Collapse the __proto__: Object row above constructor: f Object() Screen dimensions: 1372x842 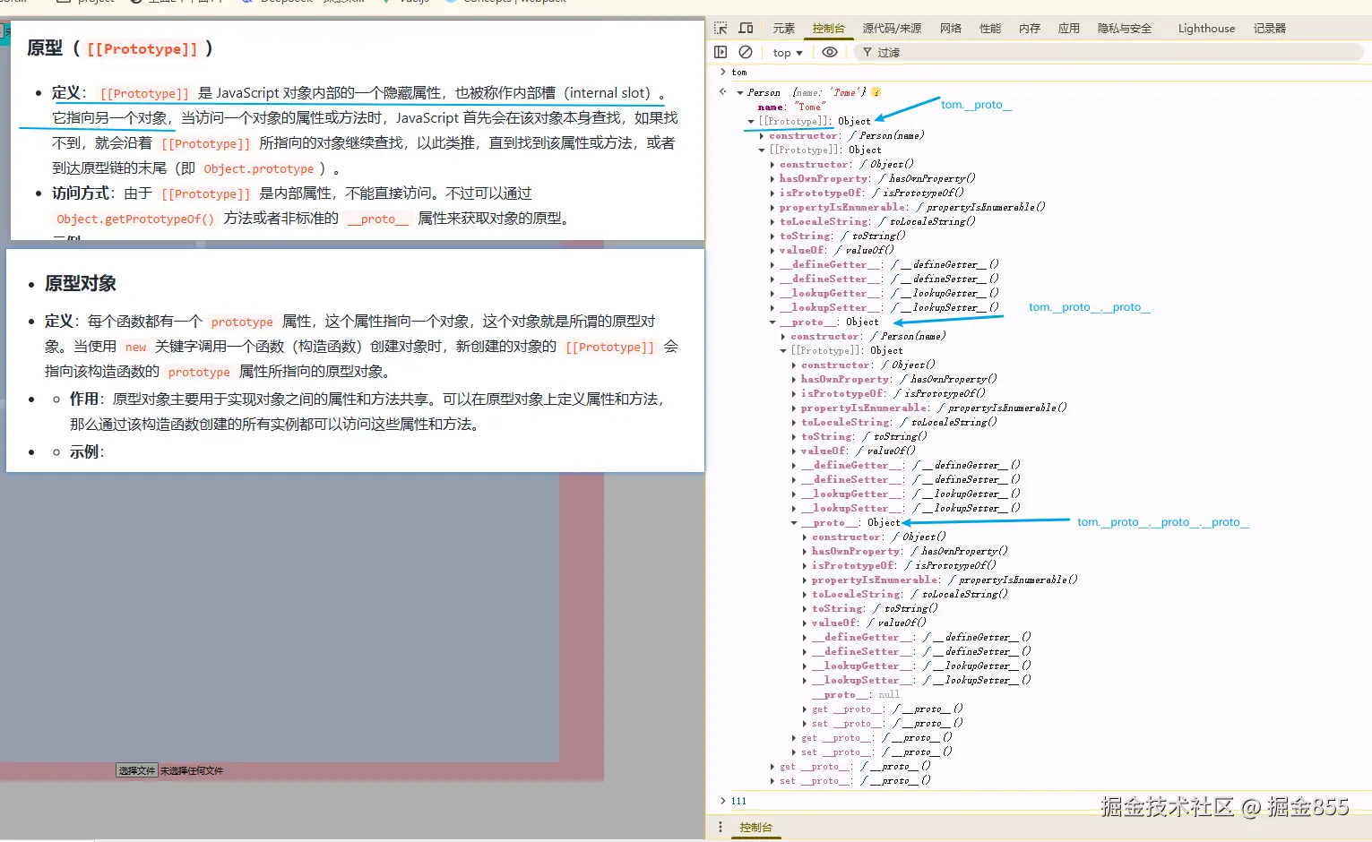click(x=794, y=522)
